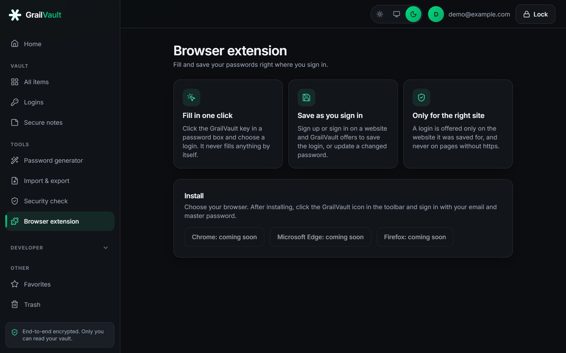566x353 pixels.
Task: Open the Password generator tool
Action: (60, 160)
